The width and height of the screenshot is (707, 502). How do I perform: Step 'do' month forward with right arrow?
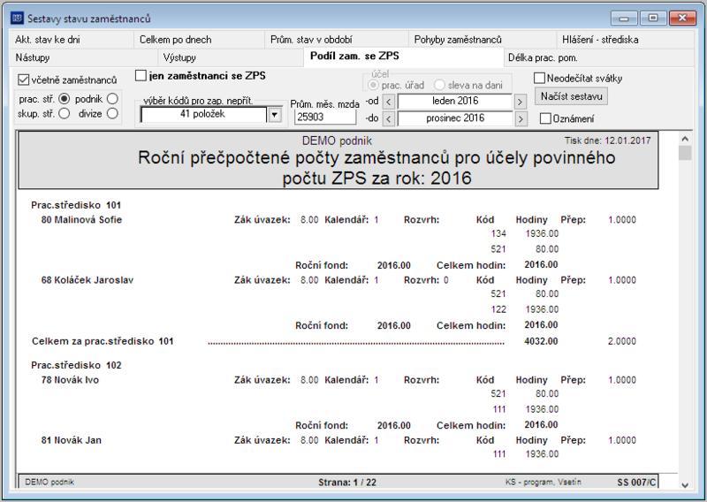(521, 119)
